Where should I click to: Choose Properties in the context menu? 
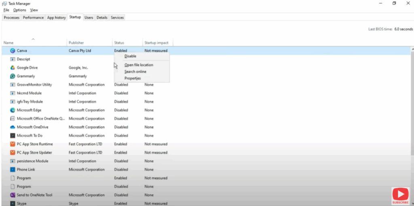(142, 78)
